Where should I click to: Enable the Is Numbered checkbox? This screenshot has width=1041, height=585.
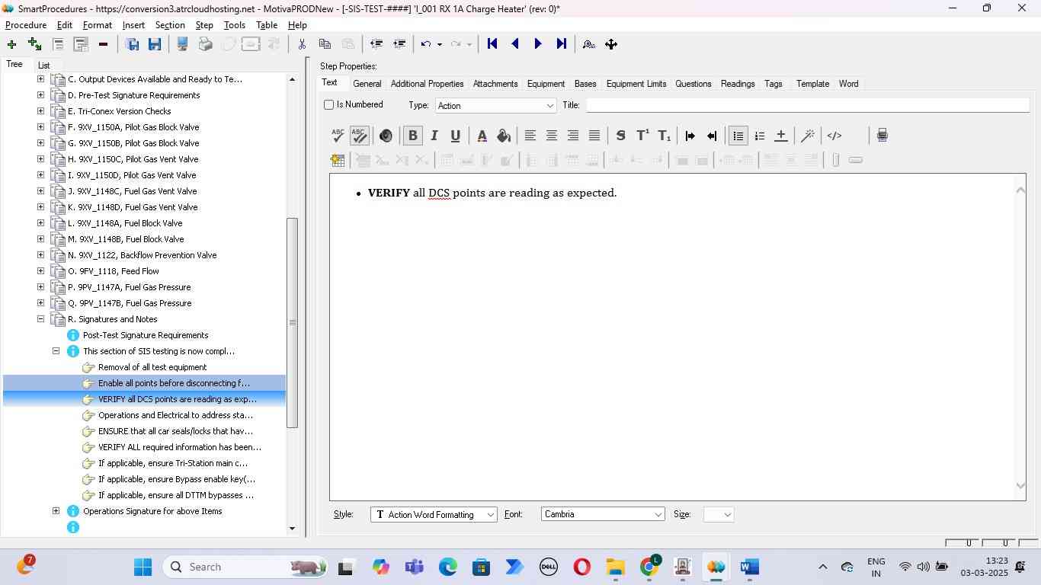[x=329, y=105]
